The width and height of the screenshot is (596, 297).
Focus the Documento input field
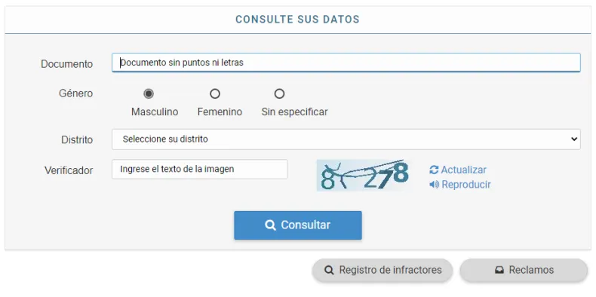coord(346,63)
